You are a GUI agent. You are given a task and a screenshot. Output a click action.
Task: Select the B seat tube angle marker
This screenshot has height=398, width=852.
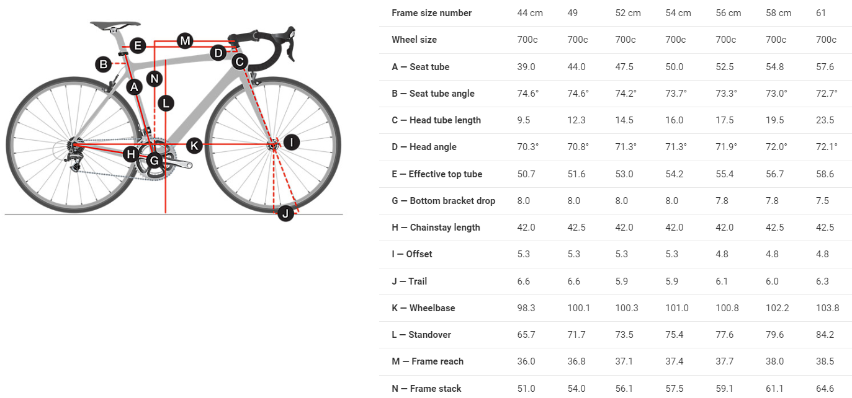pos(103,63)
